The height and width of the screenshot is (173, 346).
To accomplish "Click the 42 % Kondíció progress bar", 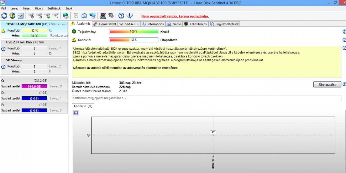I will click(134, 40).
